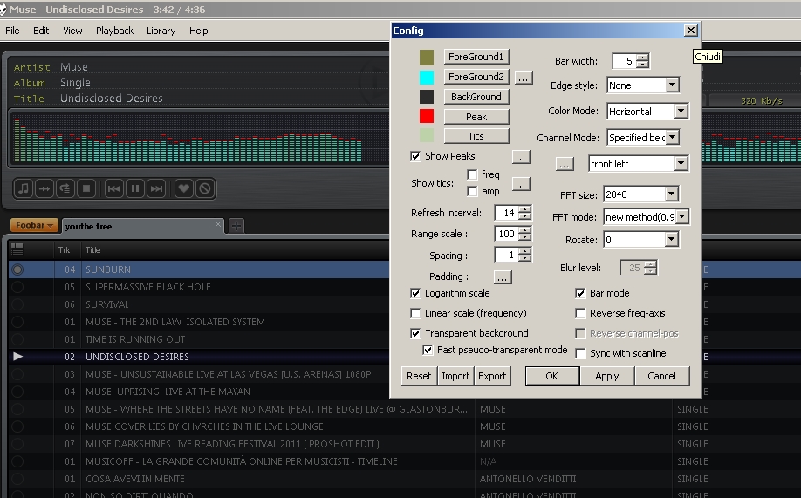This screenshot has height=498, width=801.
Task: Open the Edit menu
Action: (x=41, y=31)
